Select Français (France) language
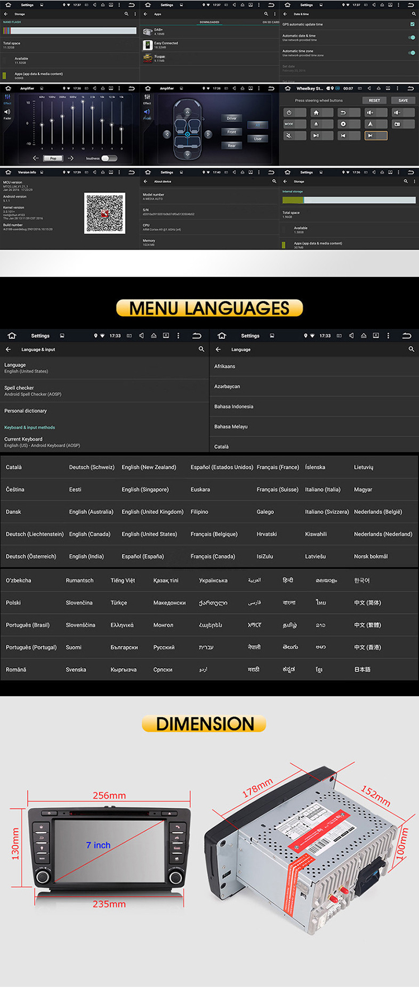Viewport: 419px width, 988px height. [278, 467]
